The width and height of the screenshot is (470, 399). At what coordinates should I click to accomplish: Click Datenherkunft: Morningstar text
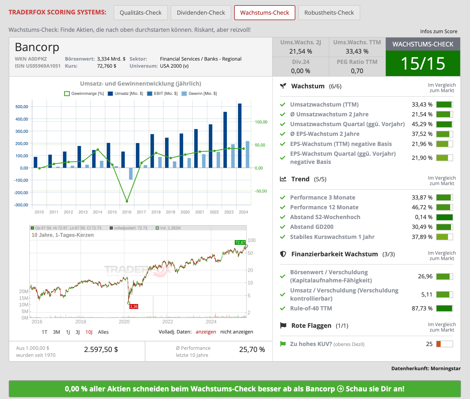tap(426, 369)
